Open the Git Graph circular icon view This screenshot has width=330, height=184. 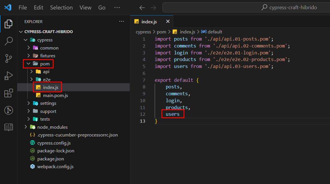tap(8, 110)
